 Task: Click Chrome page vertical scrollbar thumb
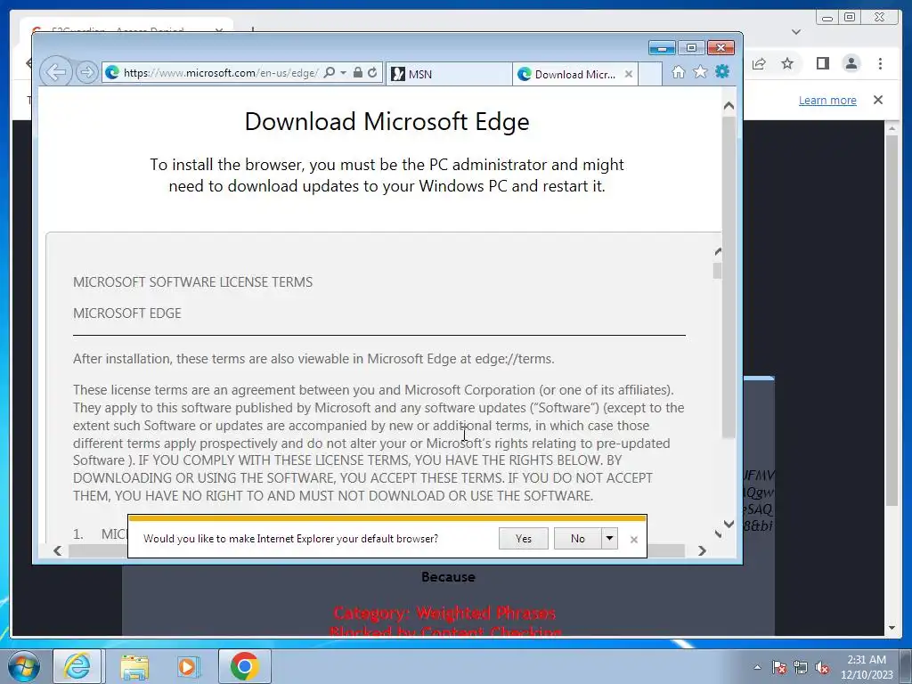click(x=892, y=320)
